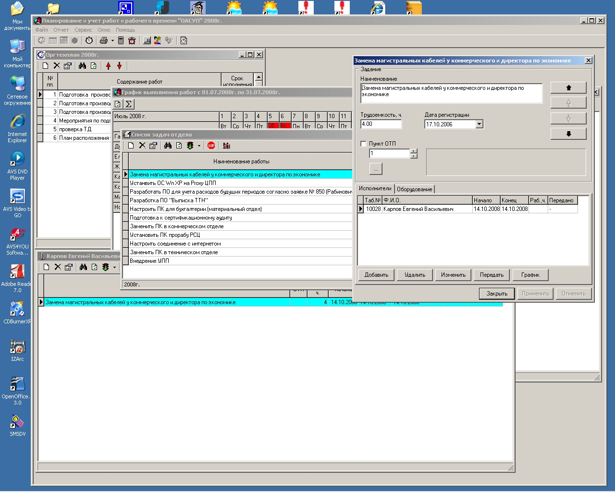Click the Трудоемкость hours input field
The width and height of the screenshot is (615, 492).
point(381,124)
